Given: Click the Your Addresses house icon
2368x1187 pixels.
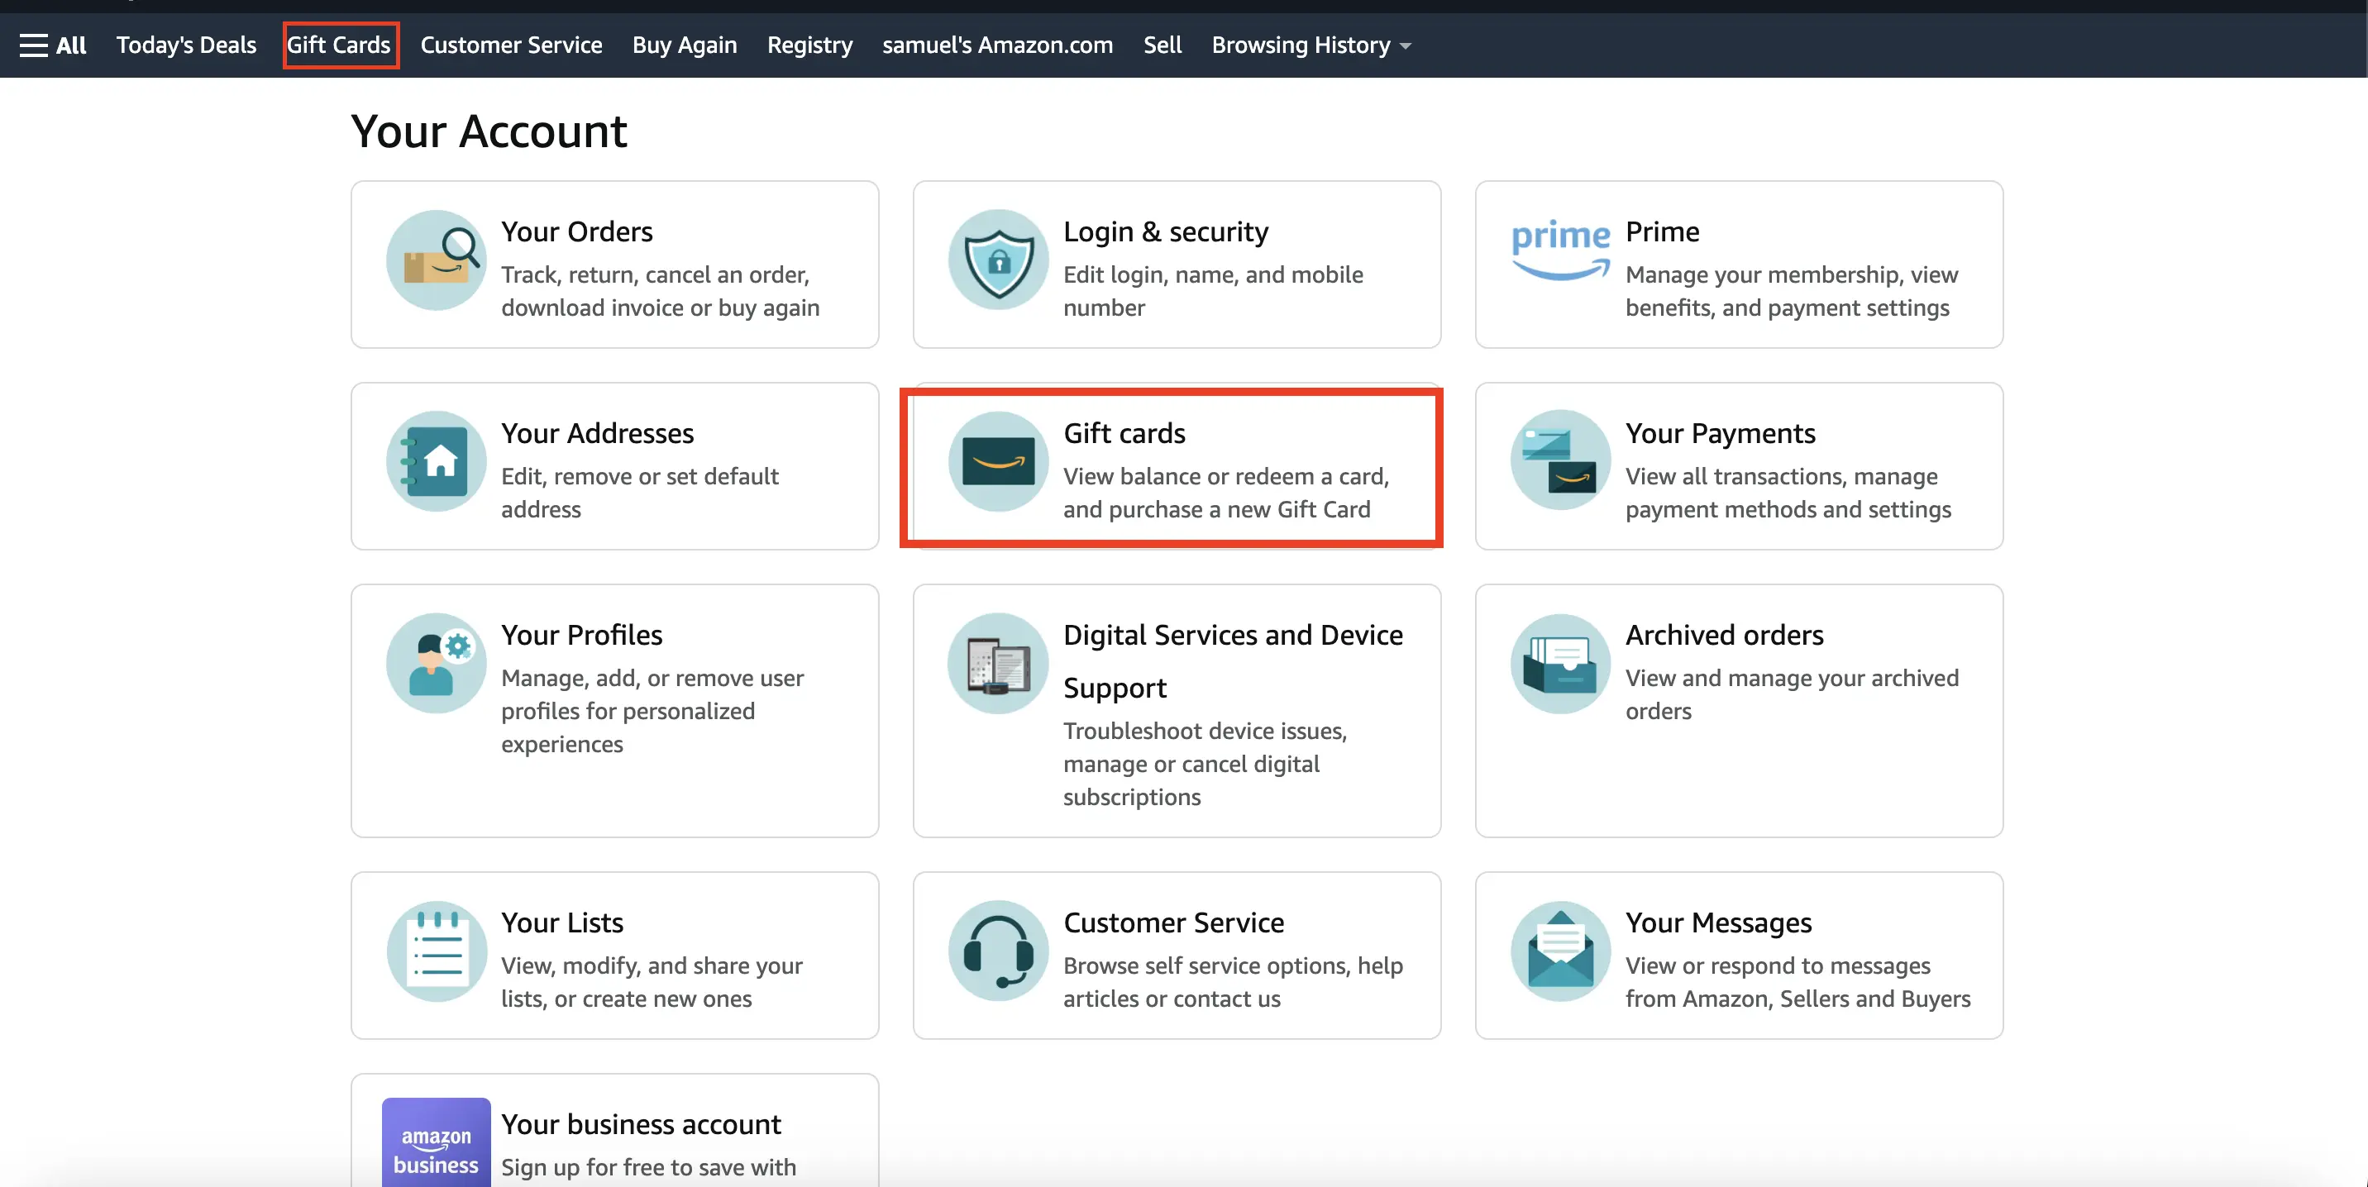Looking at the screenshot, I should point(436,461).
